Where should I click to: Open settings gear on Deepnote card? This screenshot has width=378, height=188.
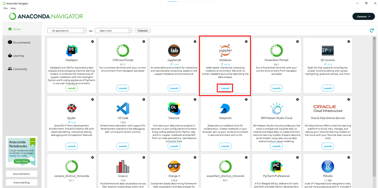246,99
